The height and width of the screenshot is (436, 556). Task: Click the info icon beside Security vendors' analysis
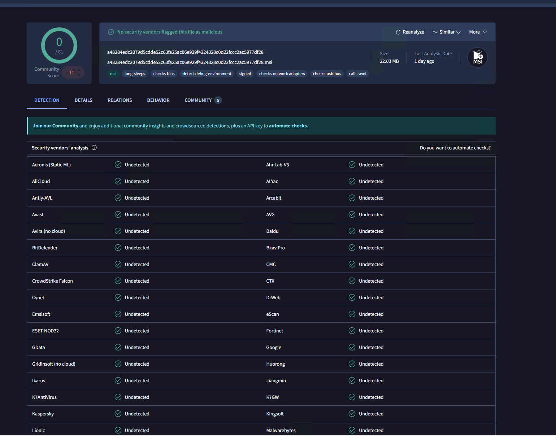pyautogui.click(x=94, y=148)
